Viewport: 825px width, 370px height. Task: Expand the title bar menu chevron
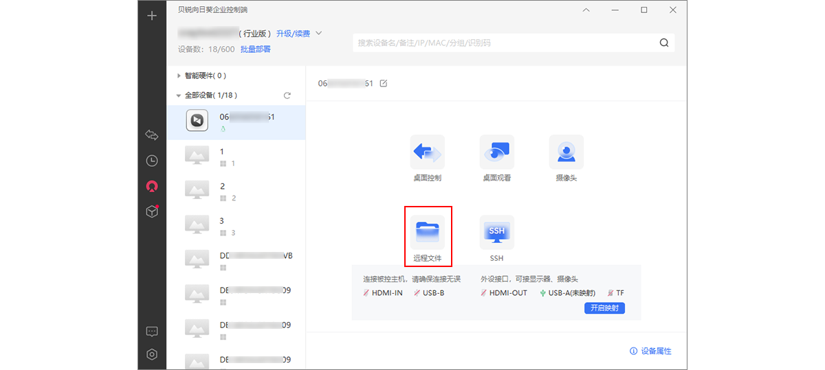(x=586, y=10)
